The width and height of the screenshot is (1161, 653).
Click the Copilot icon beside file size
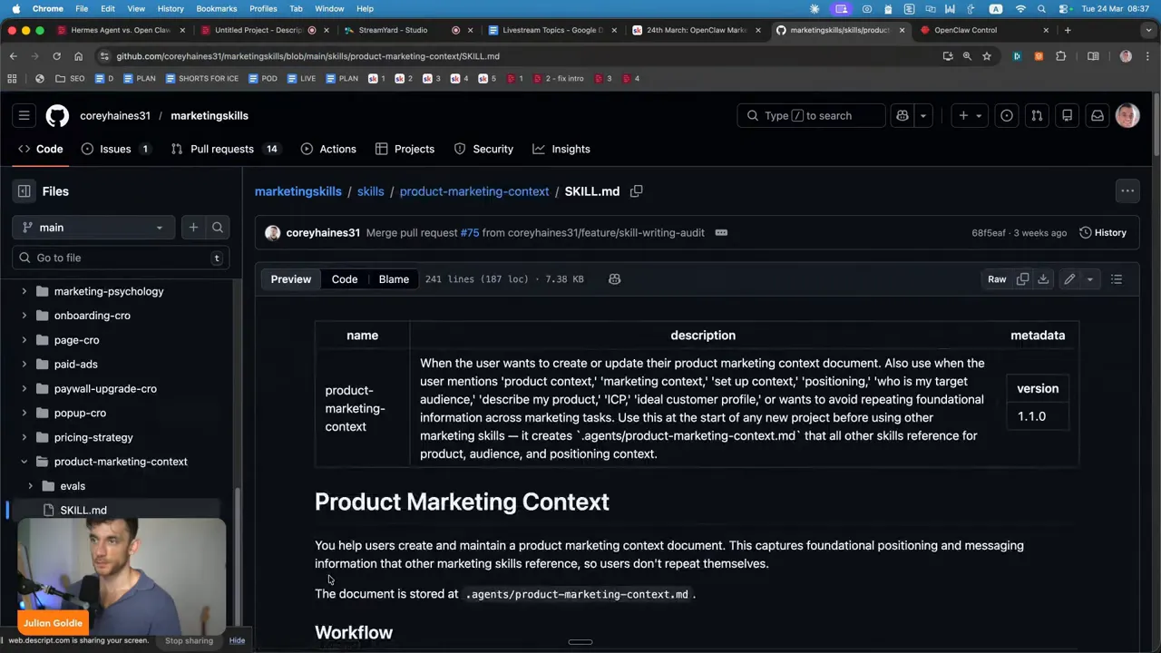pos(615,279)
